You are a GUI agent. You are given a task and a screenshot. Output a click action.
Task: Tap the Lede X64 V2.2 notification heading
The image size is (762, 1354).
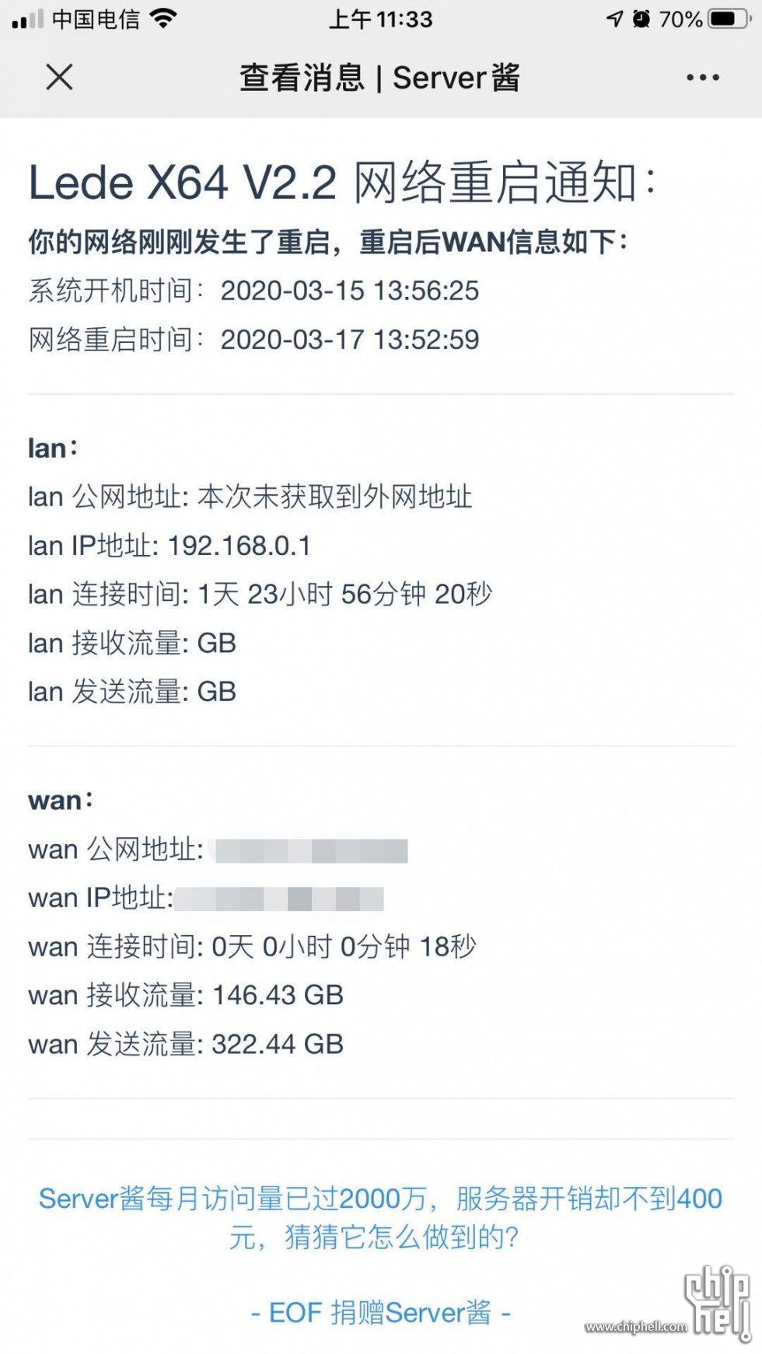pyautogui.click(x=342, y=183)
